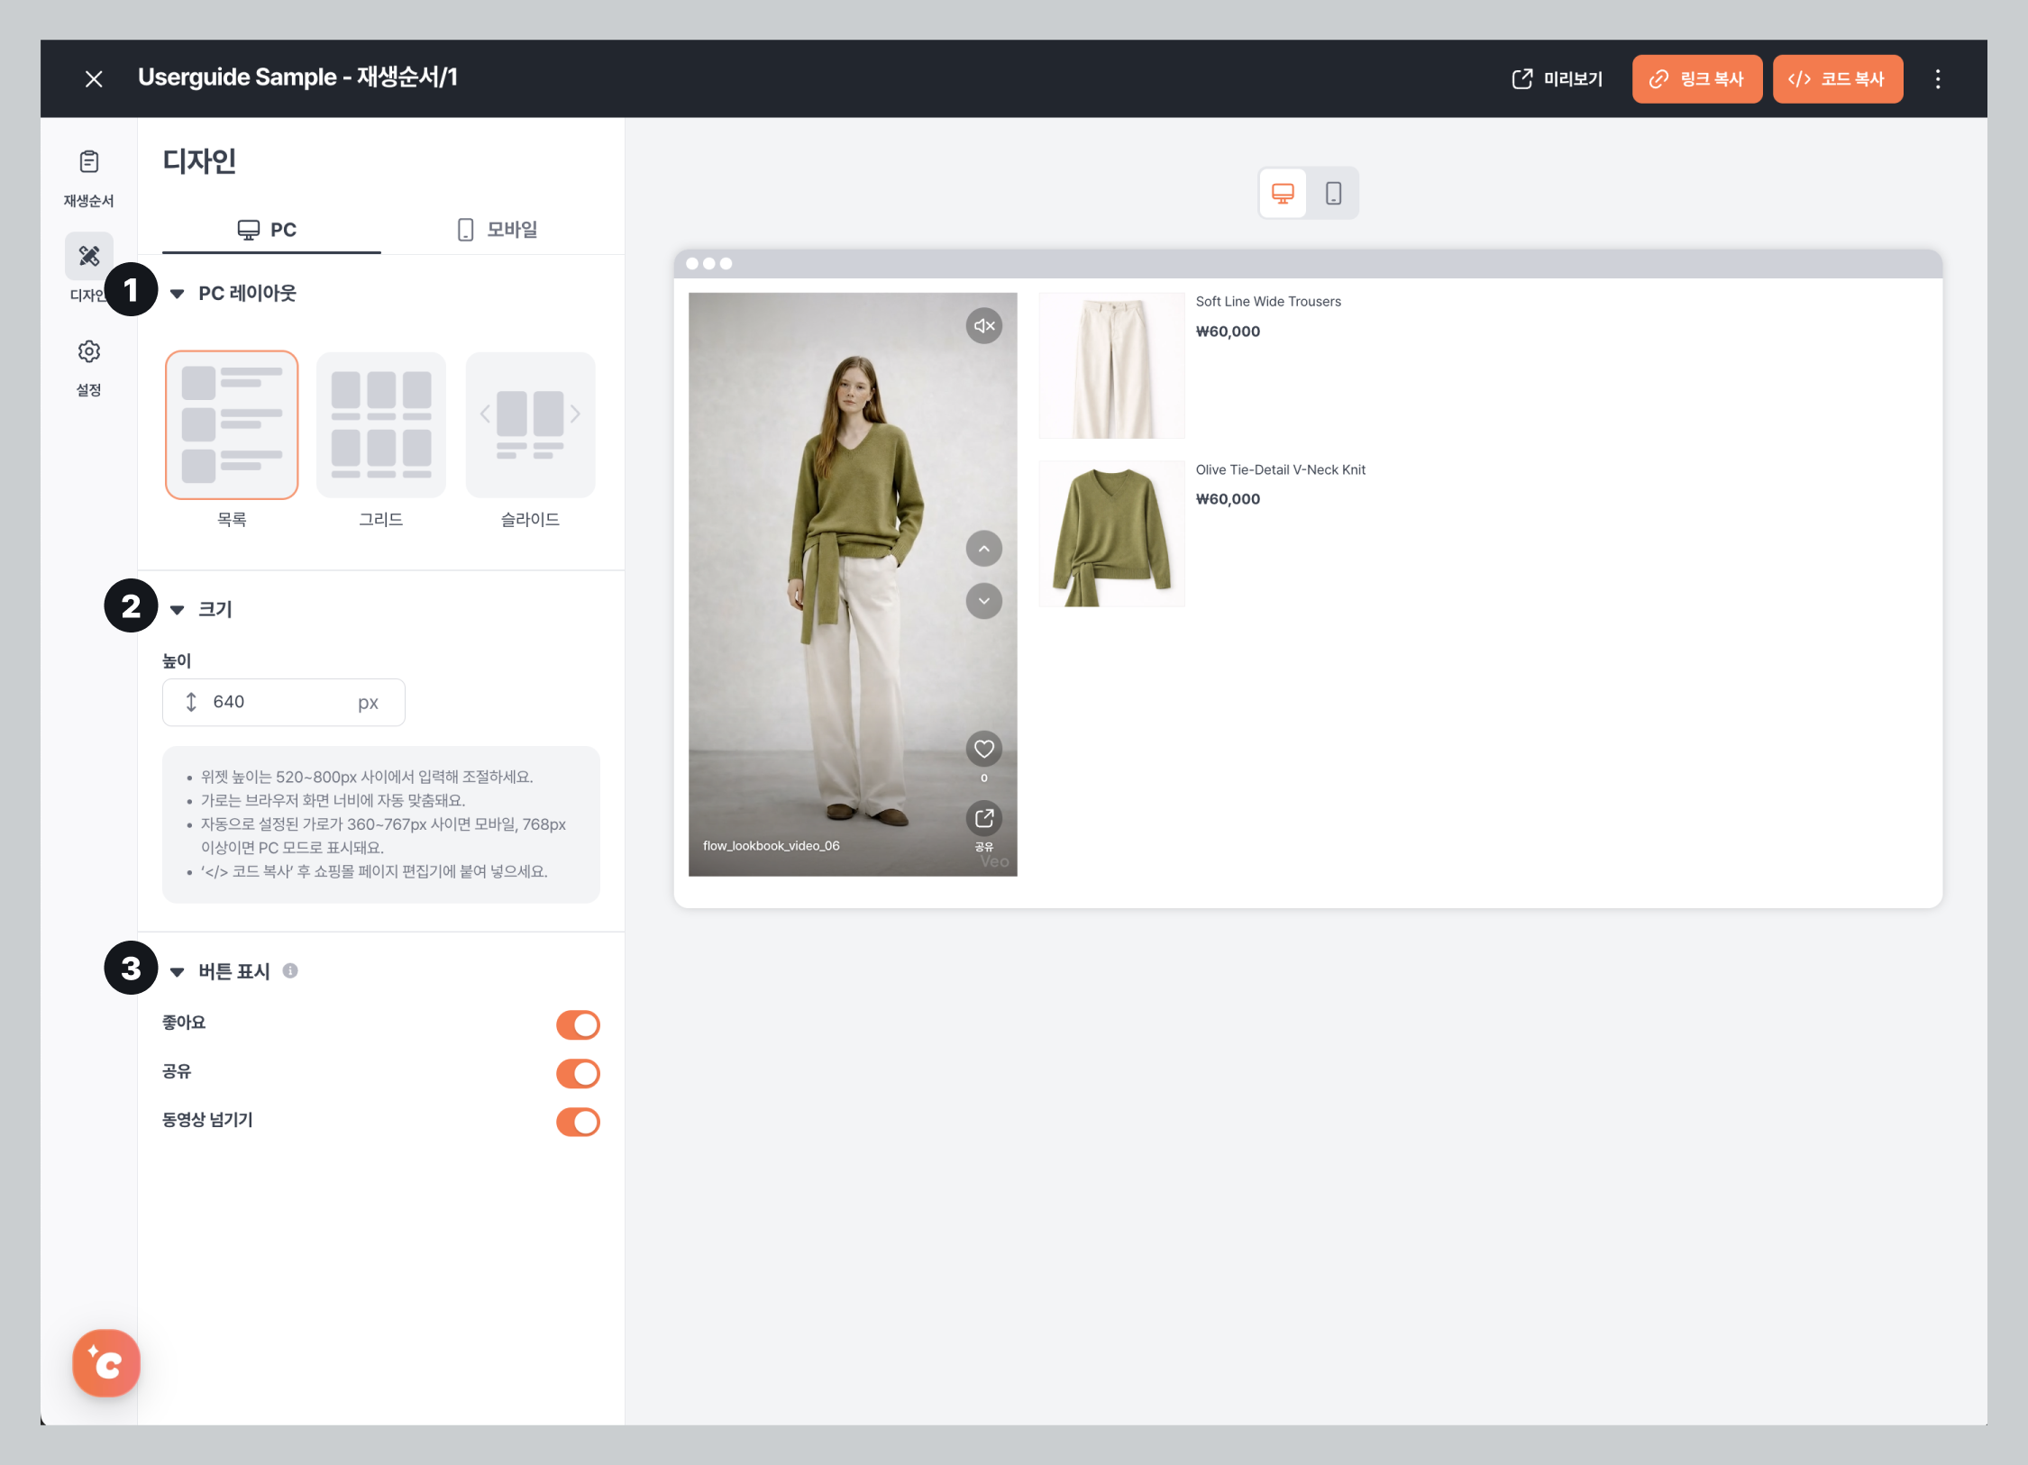The image size is (2028, 1465).
Task: Collapse the 버튼 표시 section
Action: [x=178, y=972]
